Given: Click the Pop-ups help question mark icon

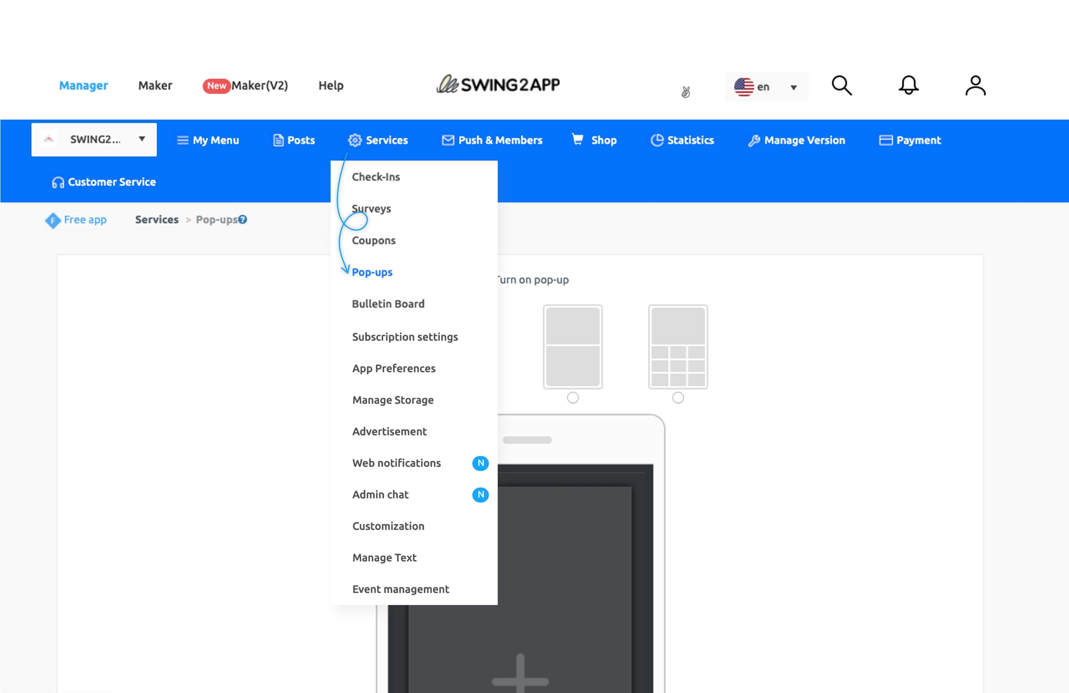Looking at the screenshot, I should [x=243, y=220].
